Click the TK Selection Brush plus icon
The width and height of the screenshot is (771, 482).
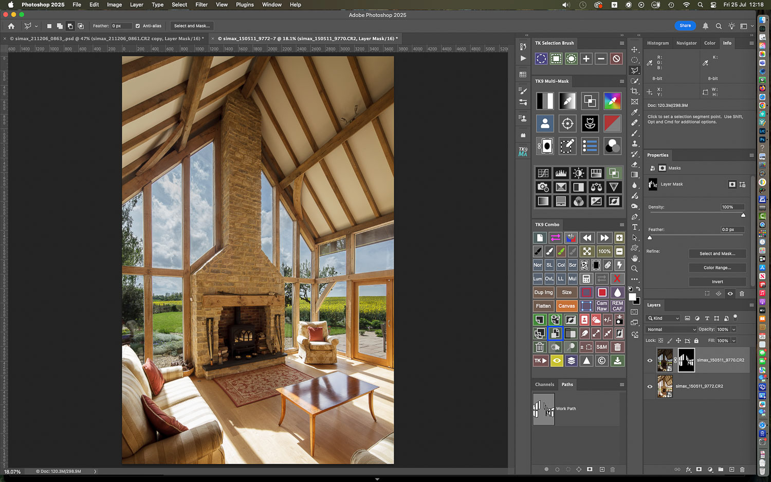pos(586,59)
